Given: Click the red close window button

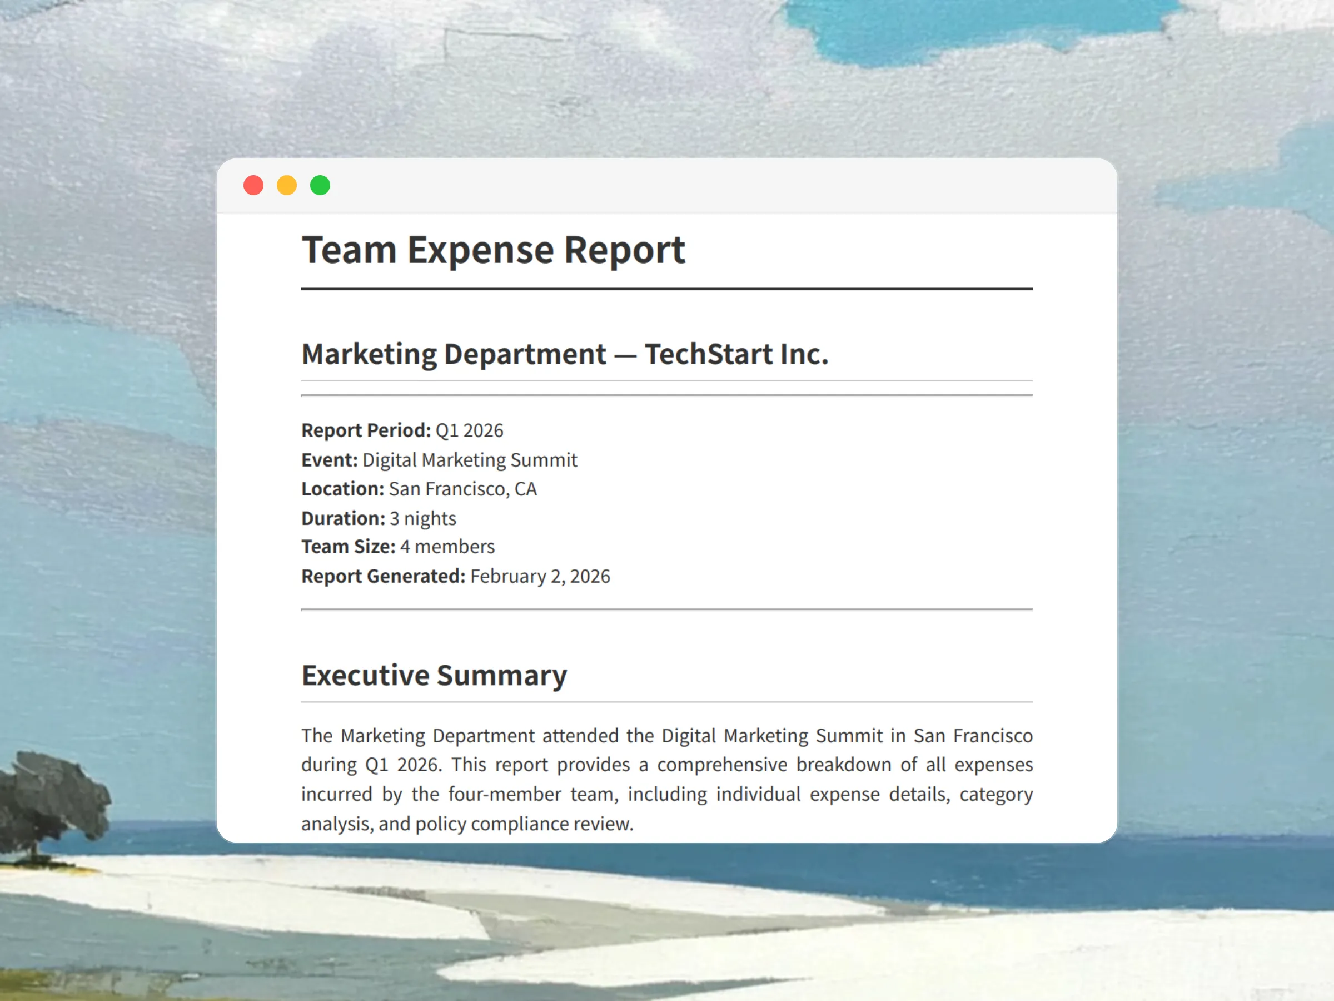Looking at the screenshot, I should (x=253, y=185).
